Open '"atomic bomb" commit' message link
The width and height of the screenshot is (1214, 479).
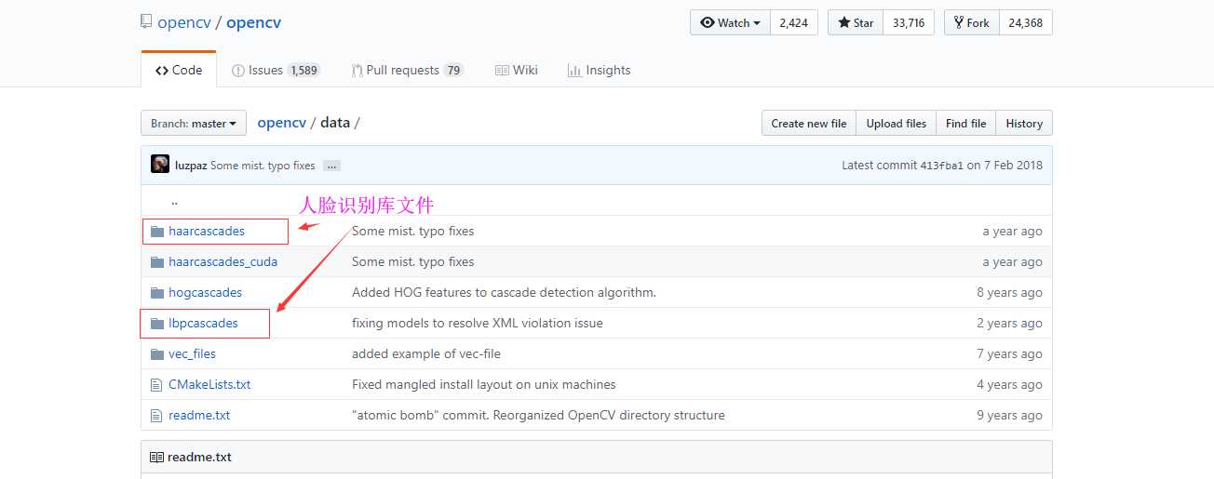(x=538, y=415)
